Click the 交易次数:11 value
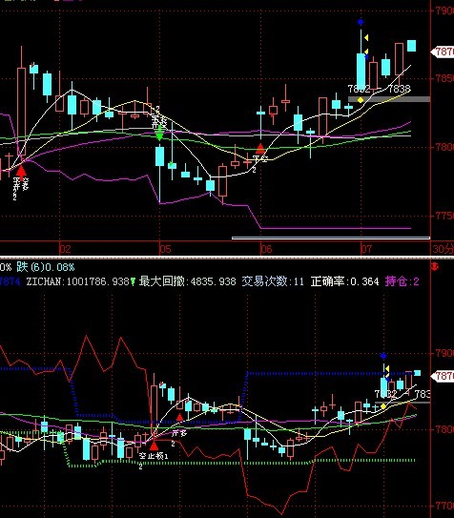 [273, 281]
